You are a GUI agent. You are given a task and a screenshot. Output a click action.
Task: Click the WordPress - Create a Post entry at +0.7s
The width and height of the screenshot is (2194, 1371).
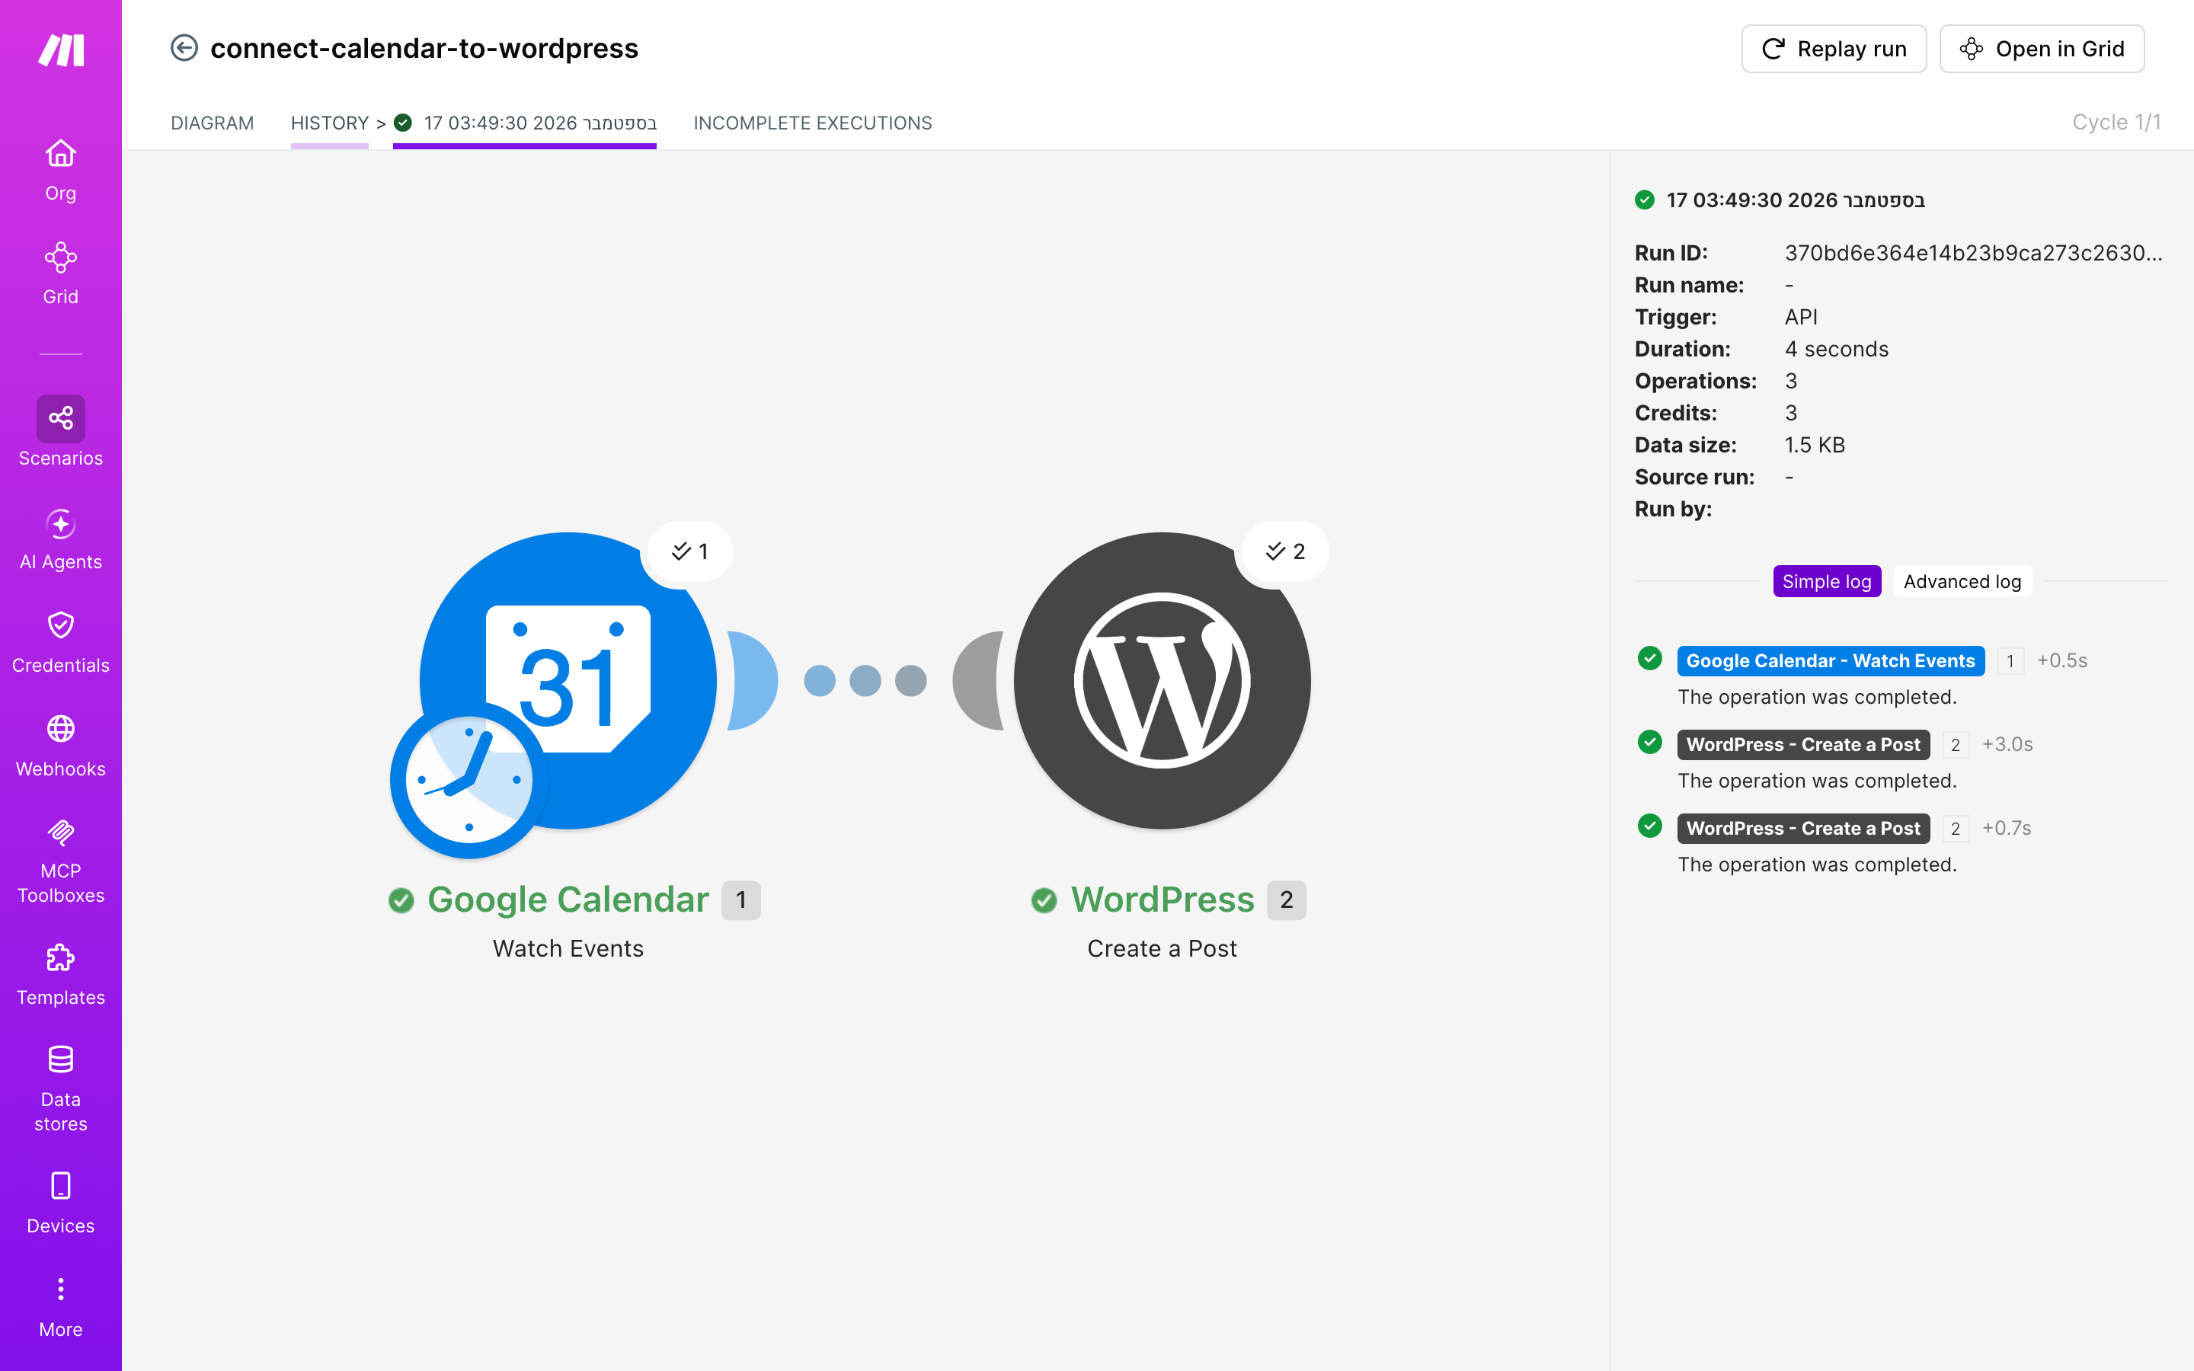(x=1802, y=829)
